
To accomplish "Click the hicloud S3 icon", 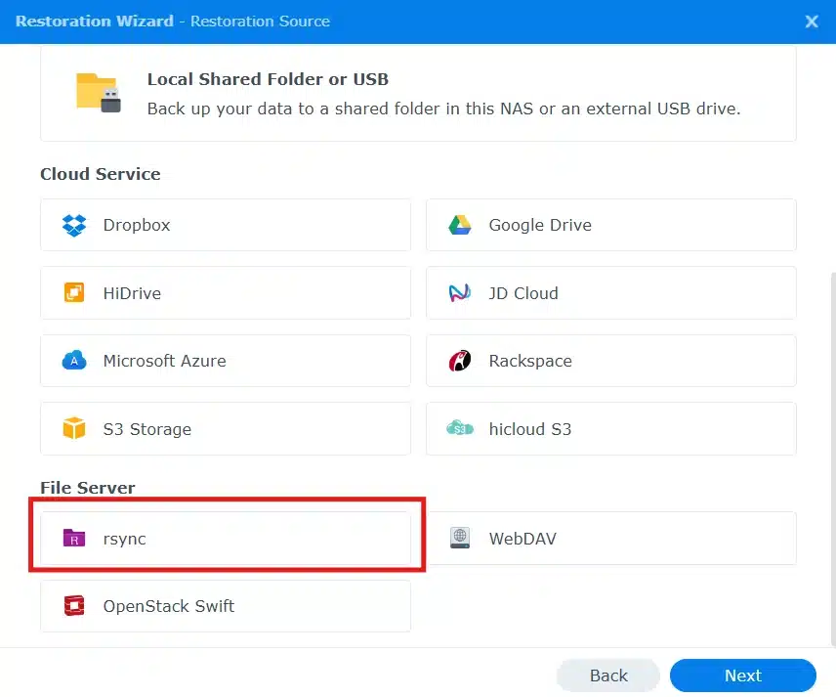I will [x=460, y=429].
